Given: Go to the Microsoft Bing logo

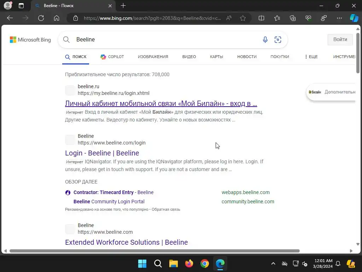Looking at the screenshot, I should pos(30,40).
